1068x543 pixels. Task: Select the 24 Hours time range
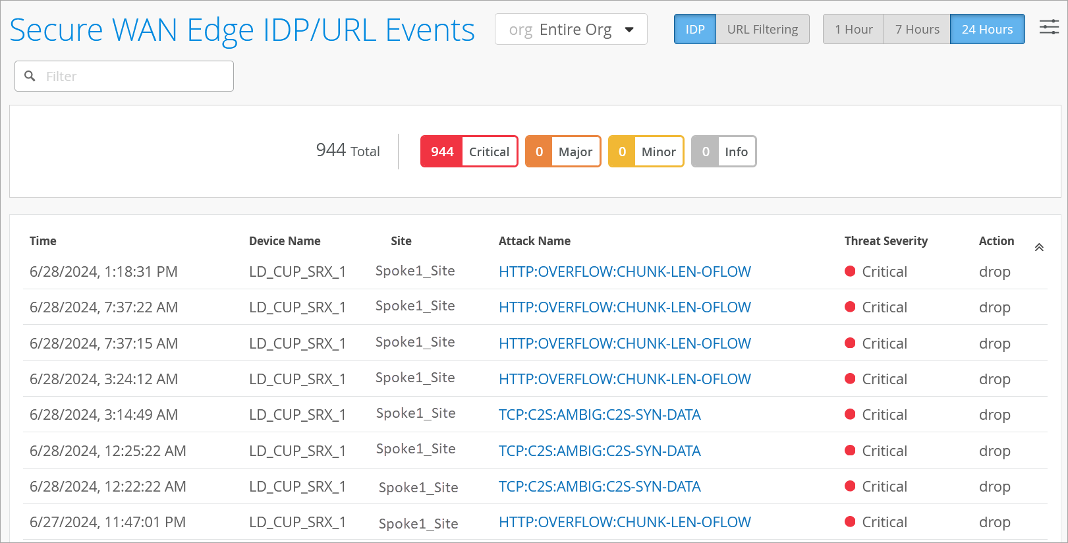[x=987, y=30]
